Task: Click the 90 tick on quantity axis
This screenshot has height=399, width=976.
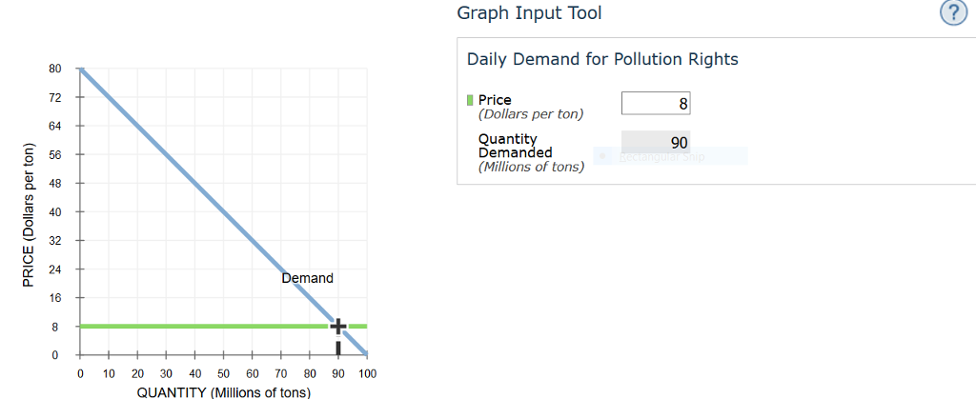Action: click(x=338, y=373)
